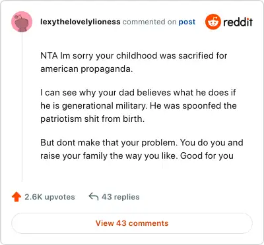Click the "patriotism shit from birth." line

(92, 119)
